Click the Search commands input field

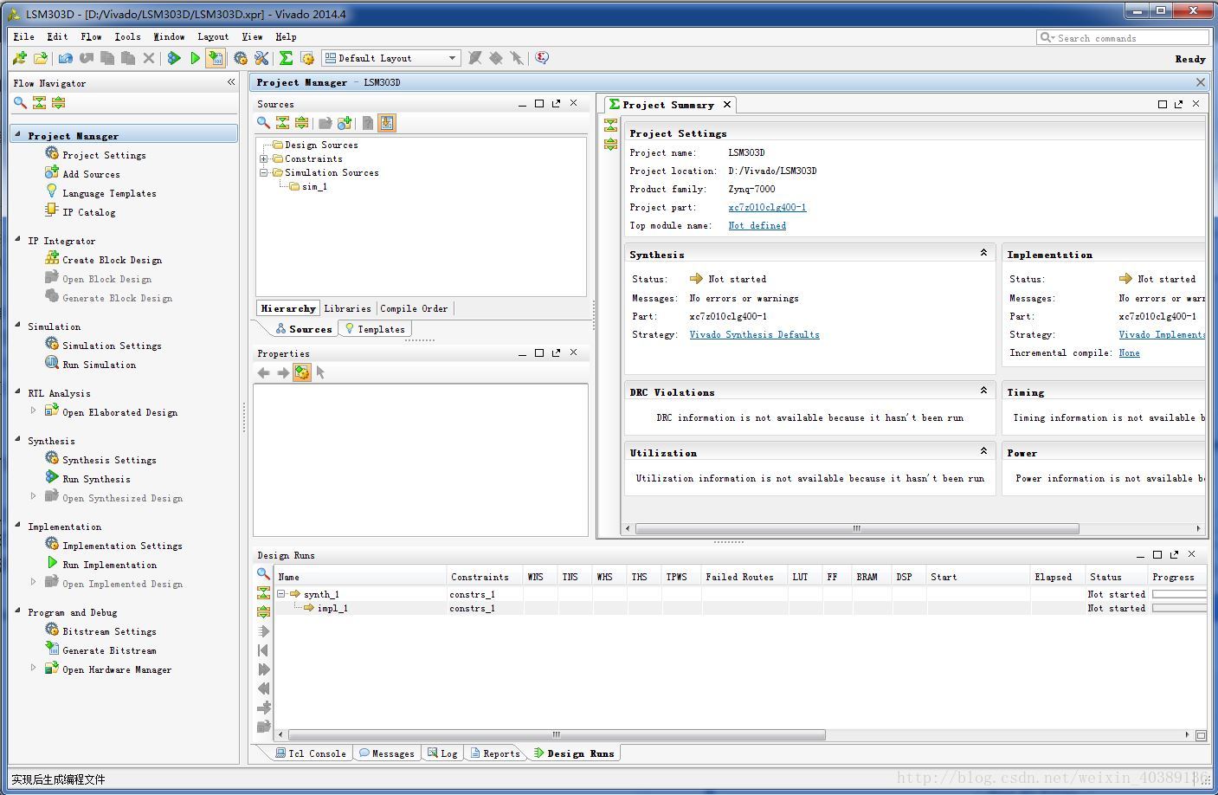(x=1122, y=37)
